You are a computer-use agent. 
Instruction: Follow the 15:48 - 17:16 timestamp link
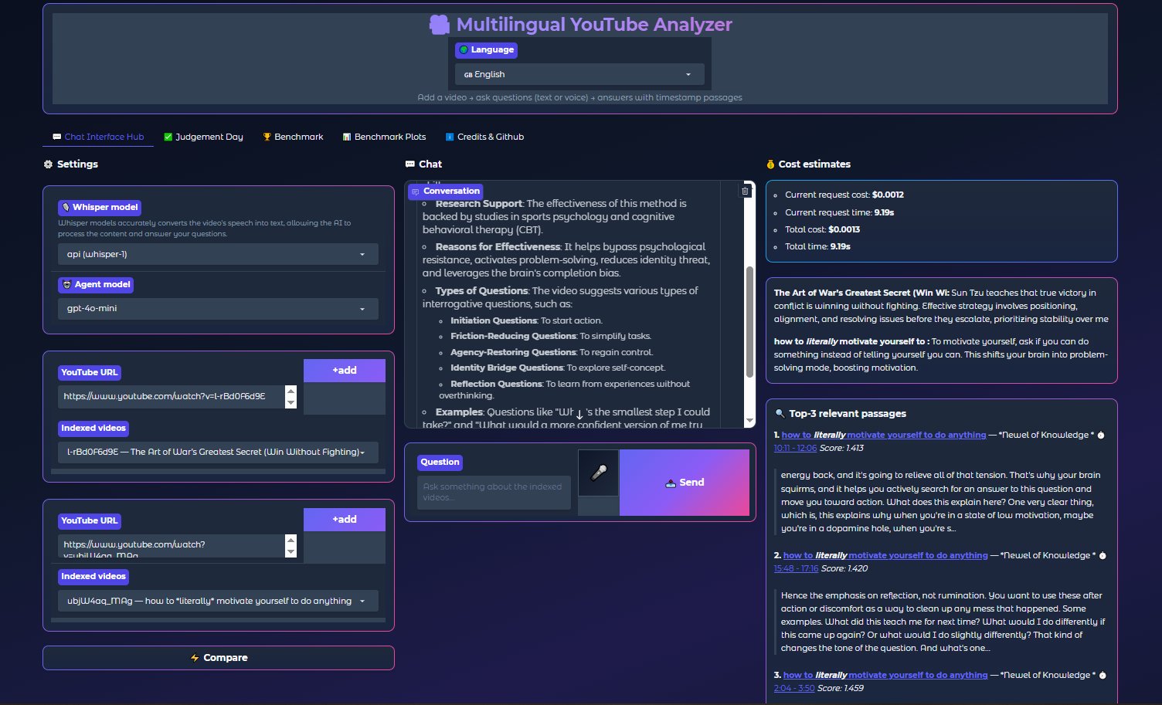point(796,568)
